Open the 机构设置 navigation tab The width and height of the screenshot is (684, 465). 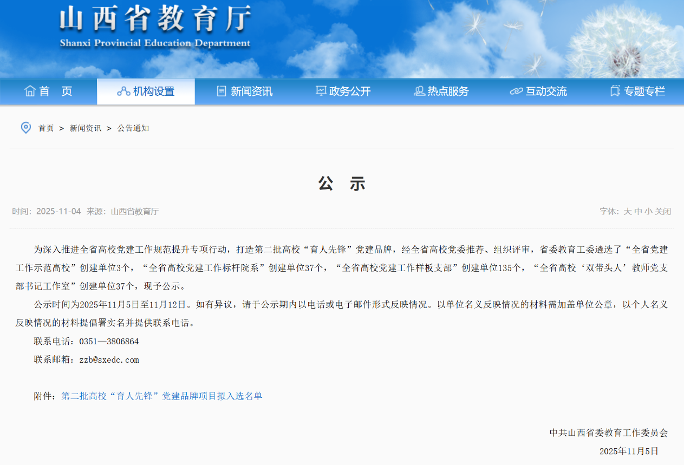(154, 91)
